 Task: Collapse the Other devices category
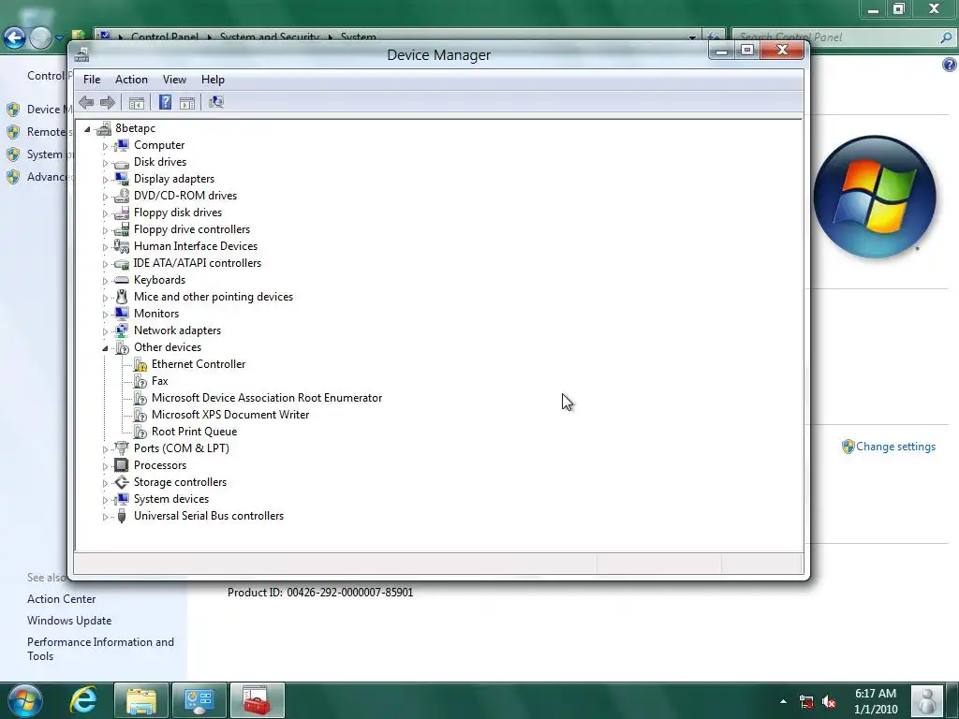(105, 348)
